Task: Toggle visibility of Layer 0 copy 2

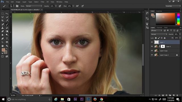Action: (x=152, y=55)
